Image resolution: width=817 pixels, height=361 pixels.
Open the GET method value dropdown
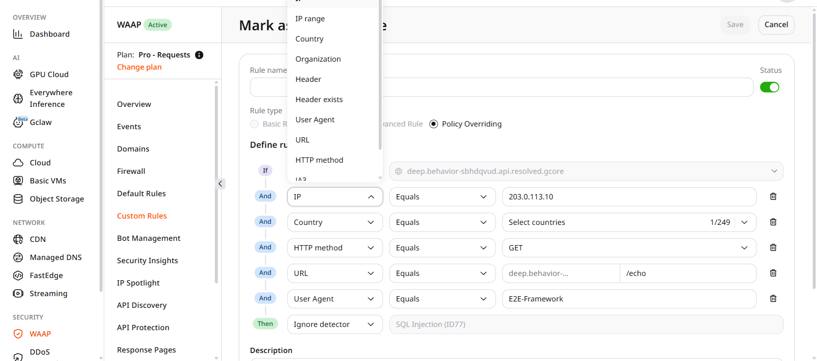(x=629, y=248)
